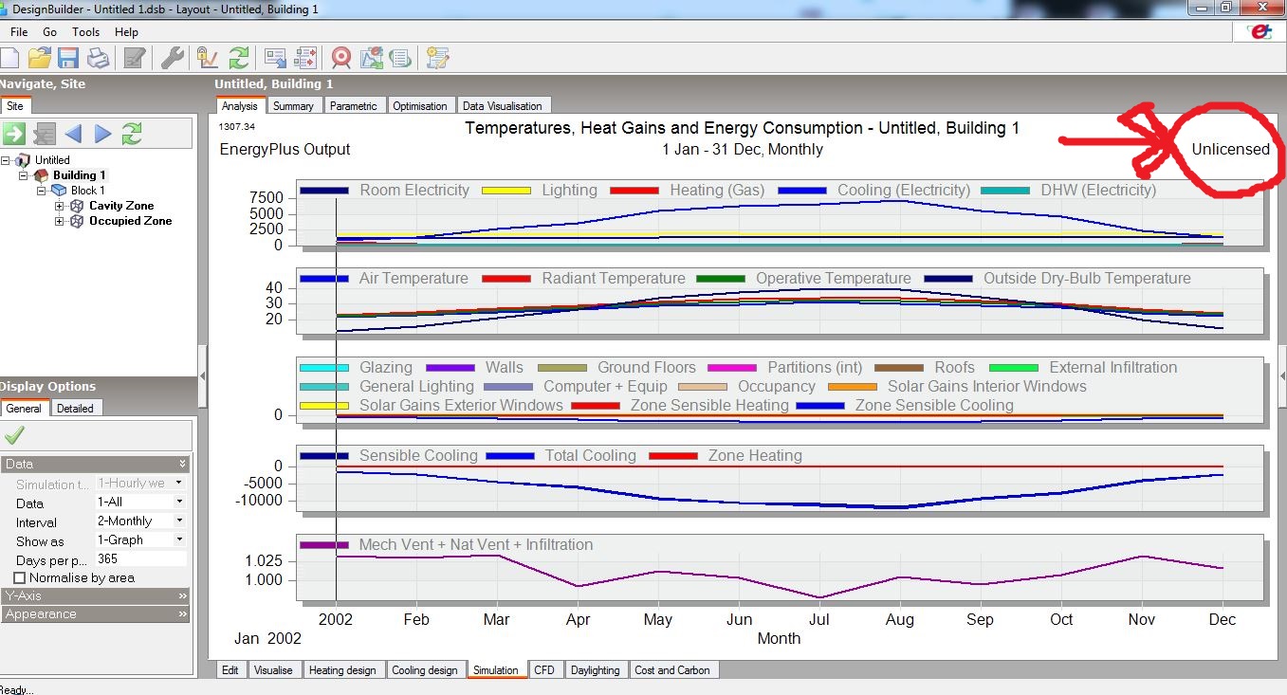Click the green arrow icon in Navigate panel
Viewport: 1287px width, 695px height.
pyautogui.click(x=14, y=134)
